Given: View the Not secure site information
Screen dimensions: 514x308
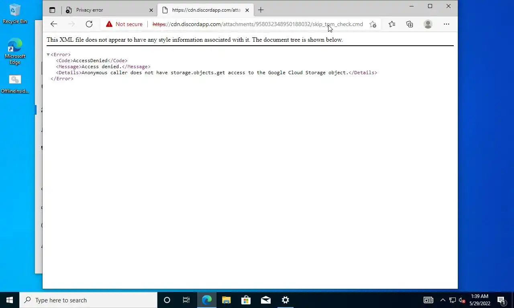Looking at the screenshot, I should tap(124, 24).
